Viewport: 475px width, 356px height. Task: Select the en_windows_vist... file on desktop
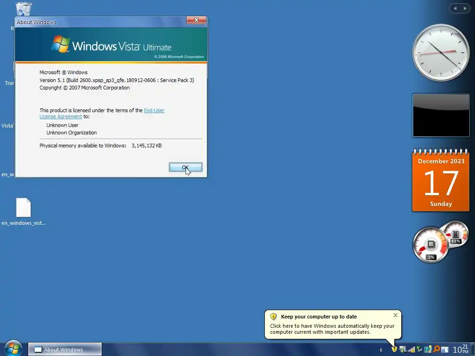click(24, 212)
